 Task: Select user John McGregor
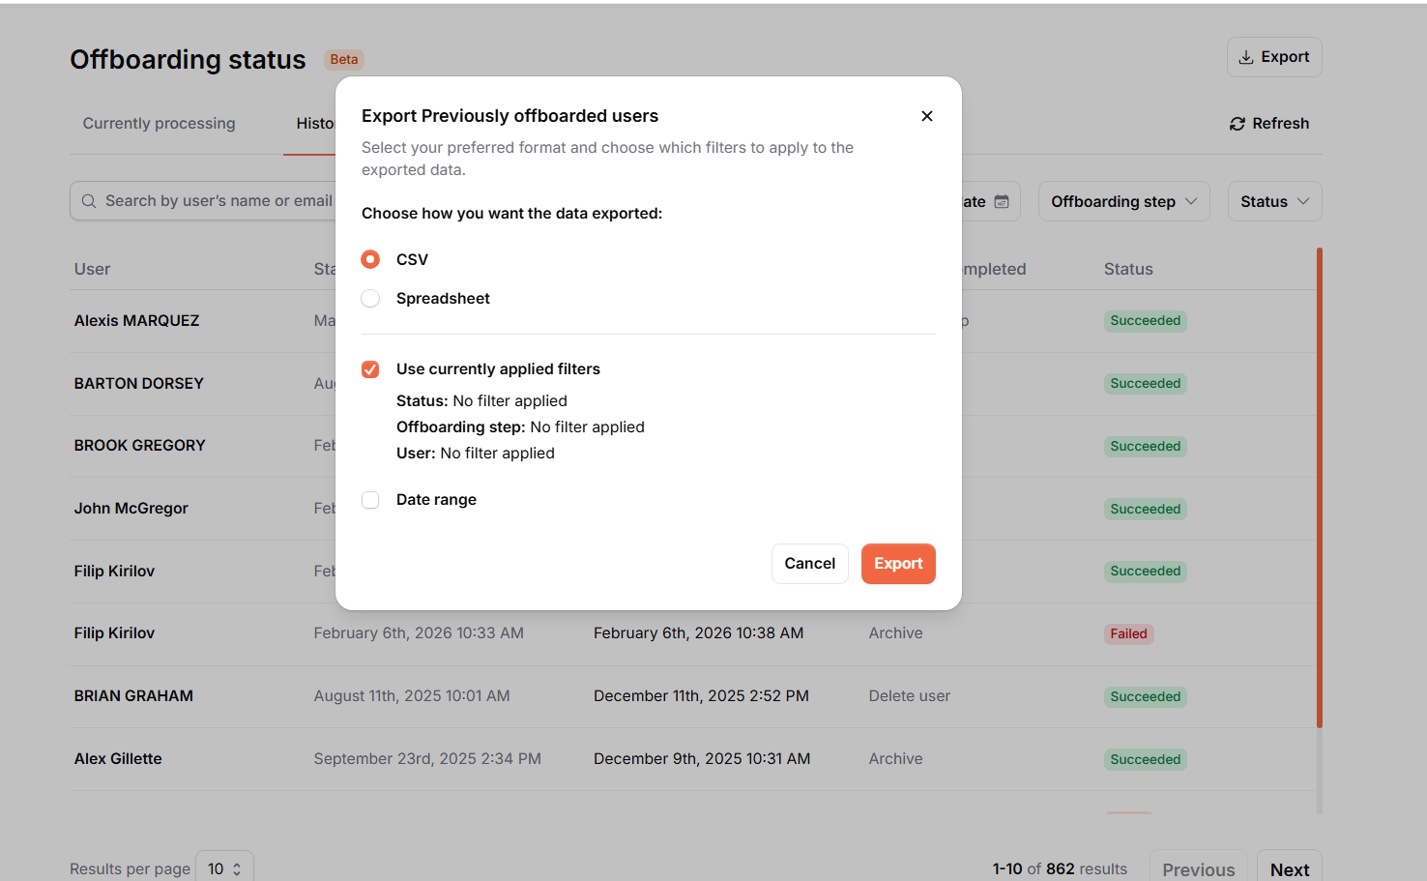(x=131, y=509)
